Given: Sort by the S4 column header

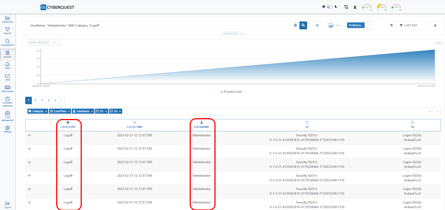Looking at the screenshot, I should pyautogui.click(x=412, y=125).
